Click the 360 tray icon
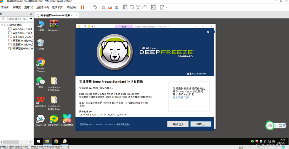 [253, 141]
